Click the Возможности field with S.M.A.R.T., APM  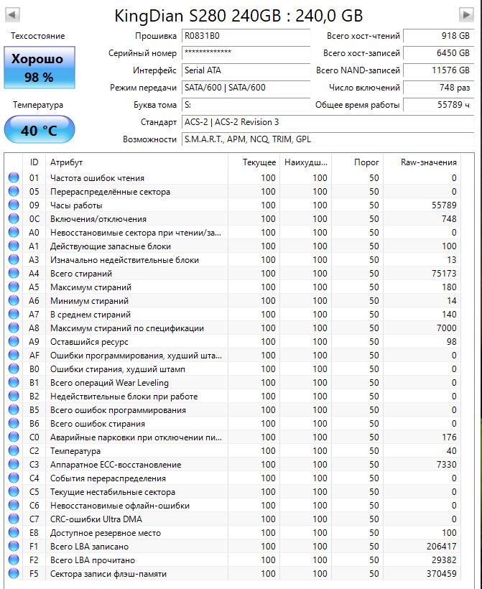click(328, 139)
